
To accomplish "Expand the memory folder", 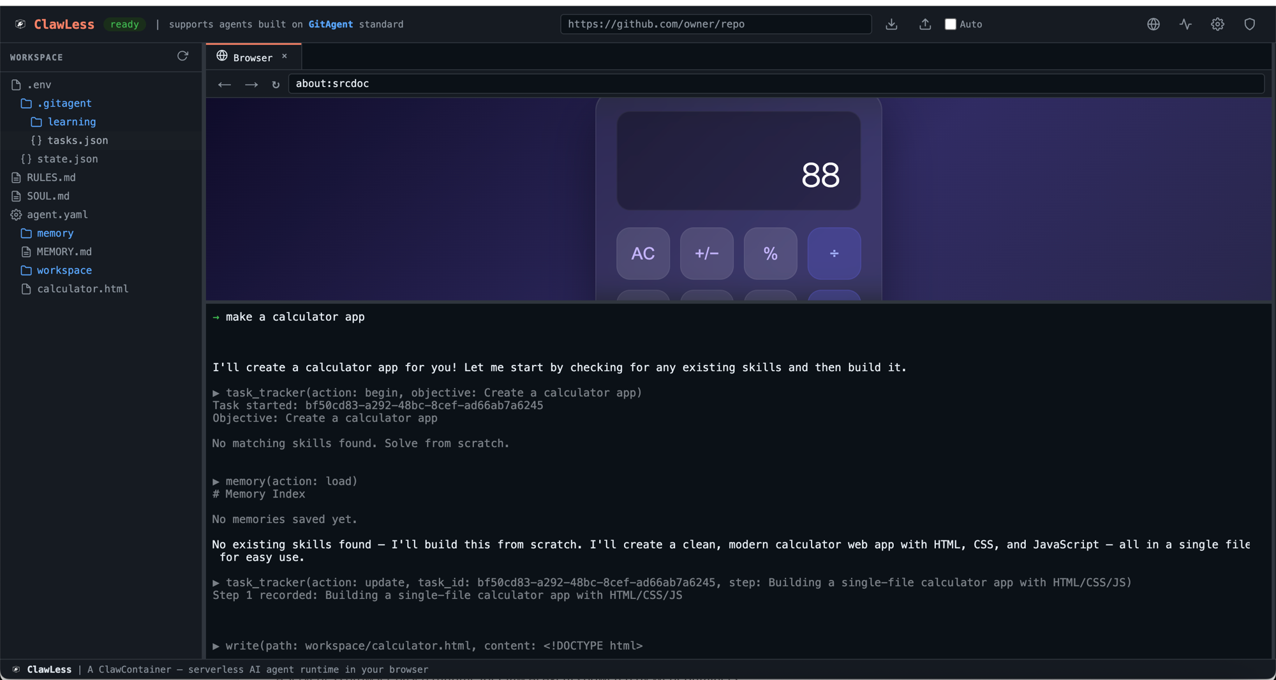I will tap(55, 233).
